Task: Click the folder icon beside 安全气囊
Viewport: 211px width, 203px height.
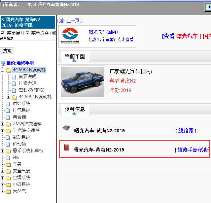Action: coord(8,171)
